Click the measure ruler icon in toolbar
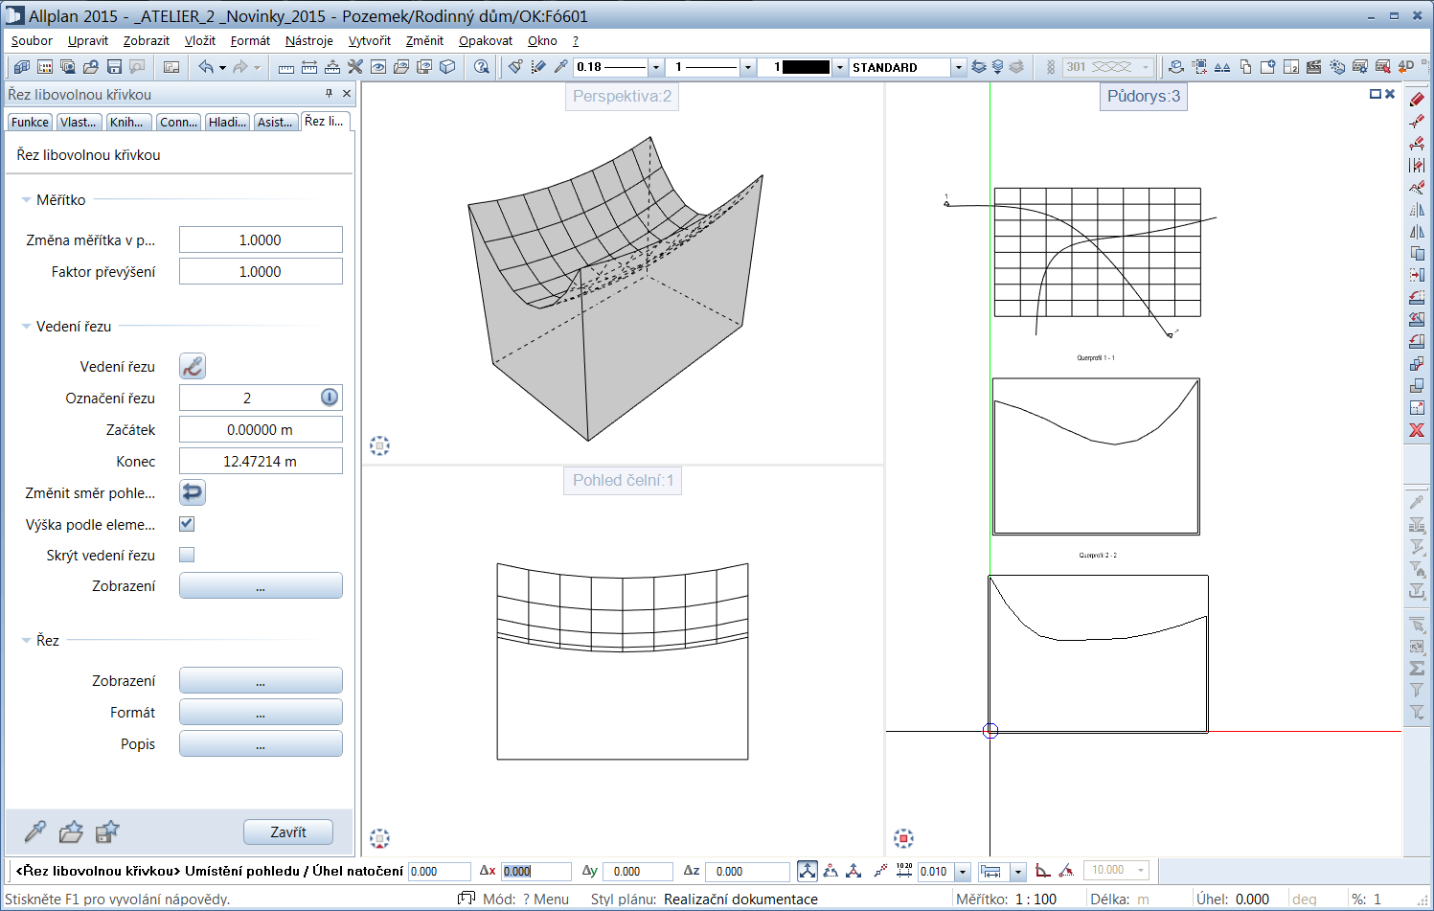The width and height of the screenshot is (1434, 911). [x=285, y=67]
